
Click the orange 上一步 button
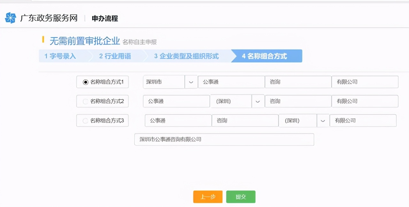pyautogui.click(x=207, y=197)
